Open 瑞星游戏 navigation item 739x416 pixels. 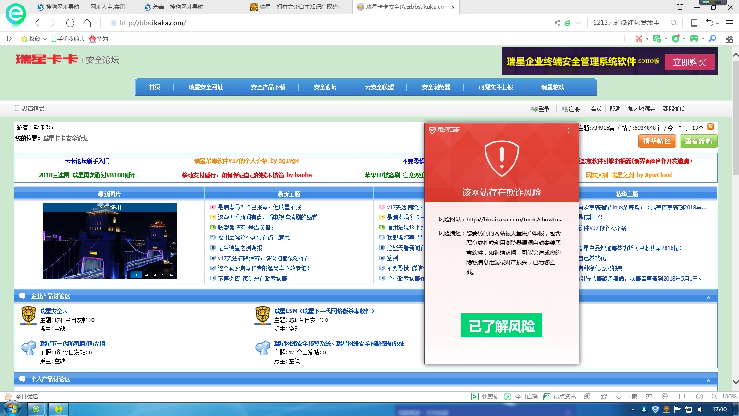click(x=552, y=87)
